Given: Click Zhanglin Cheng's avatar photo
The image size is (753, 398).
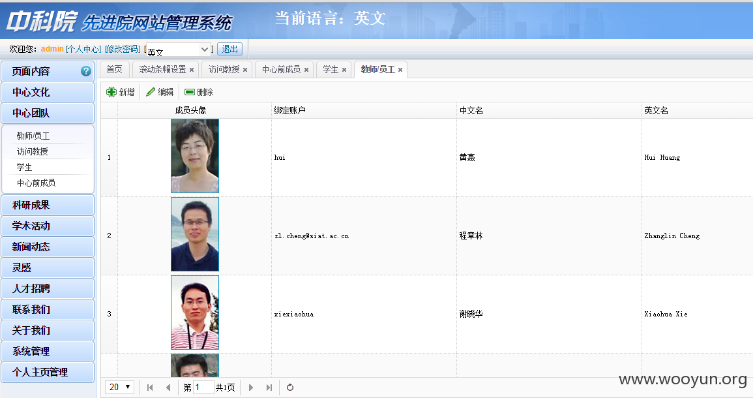Looking at the screenshot, I should (195, 234).
